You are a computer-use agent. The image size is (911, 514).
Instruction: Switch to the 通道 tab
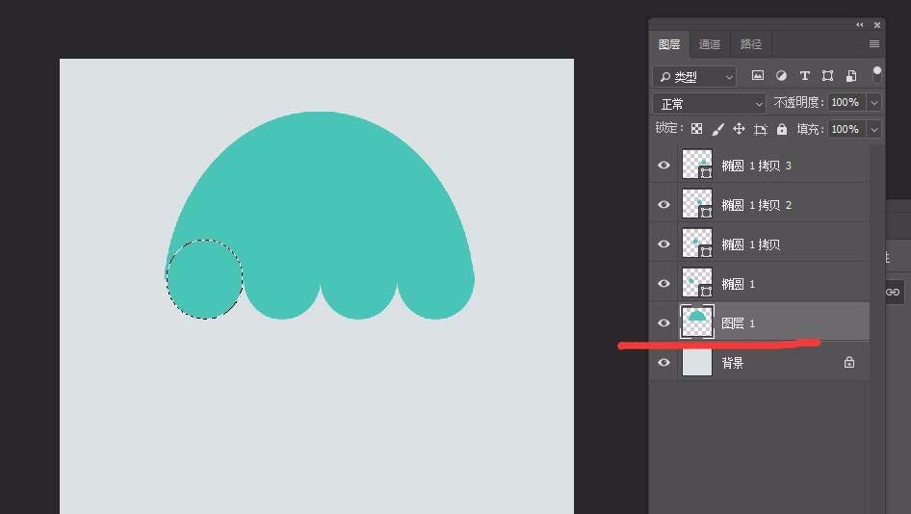point(710,44)
